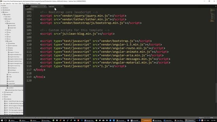Expand the tether folder under vendor

[7, 50]
